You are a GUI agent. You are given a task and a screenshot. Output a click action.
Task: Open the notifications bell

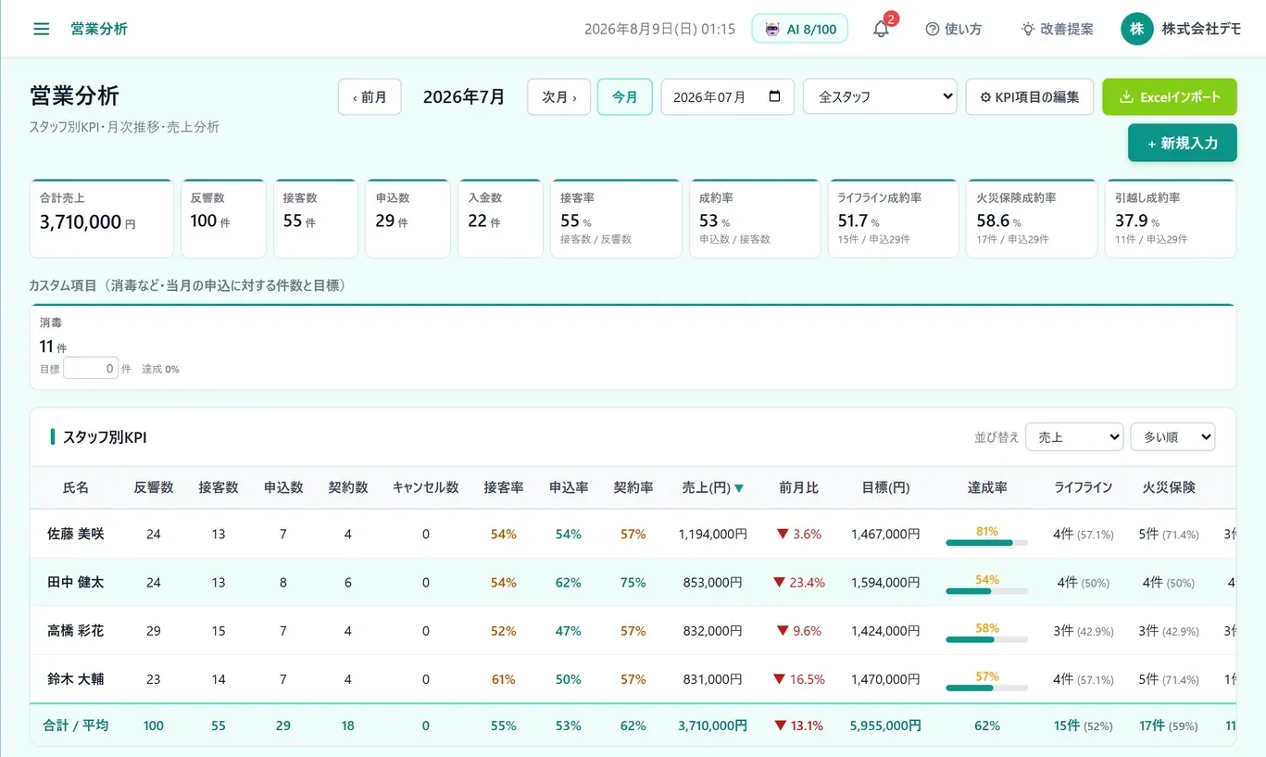[x=881, y=29]
